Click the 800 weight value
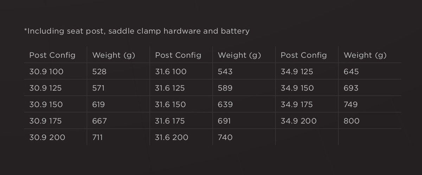Viewport: 422px width, 175px height. pos(352,121)
